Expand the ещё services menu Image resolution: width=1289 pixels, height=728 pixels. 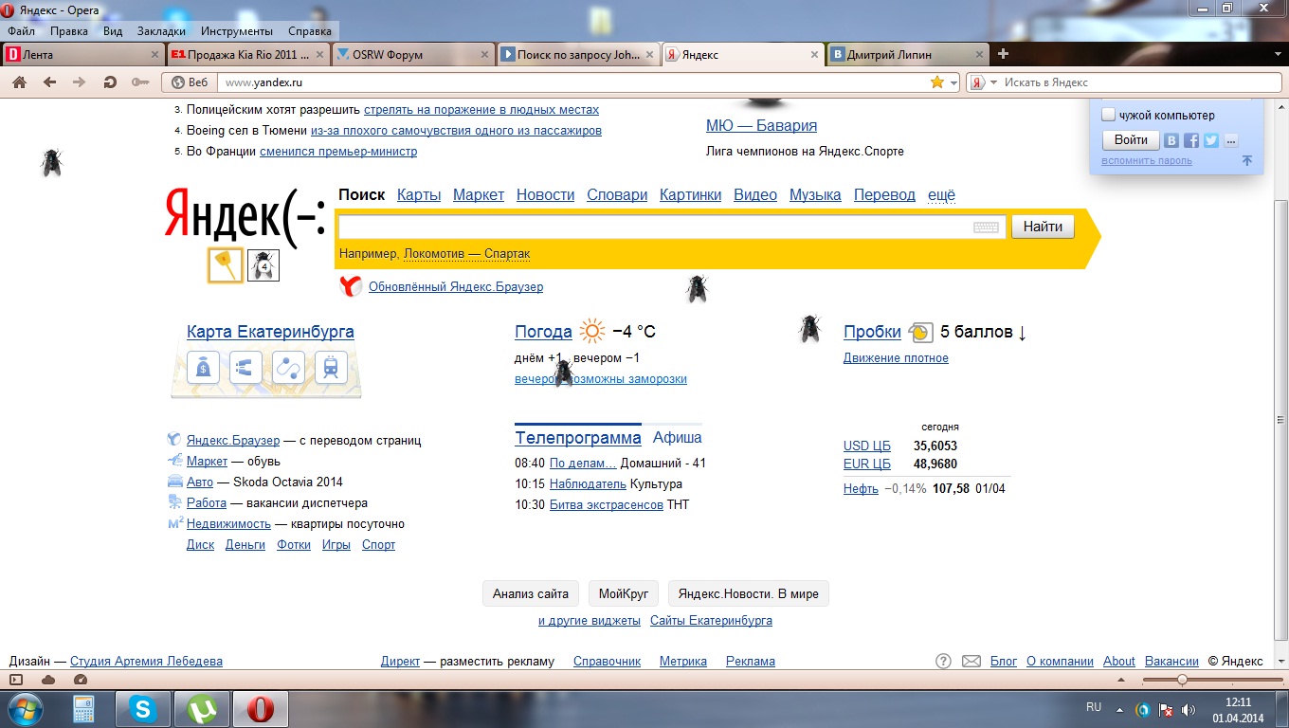(941, 194)
